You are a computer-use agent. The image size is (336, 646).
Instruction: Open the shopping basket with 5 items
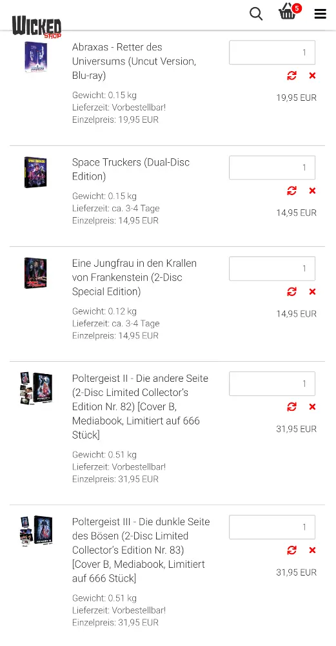coord(289,12)
